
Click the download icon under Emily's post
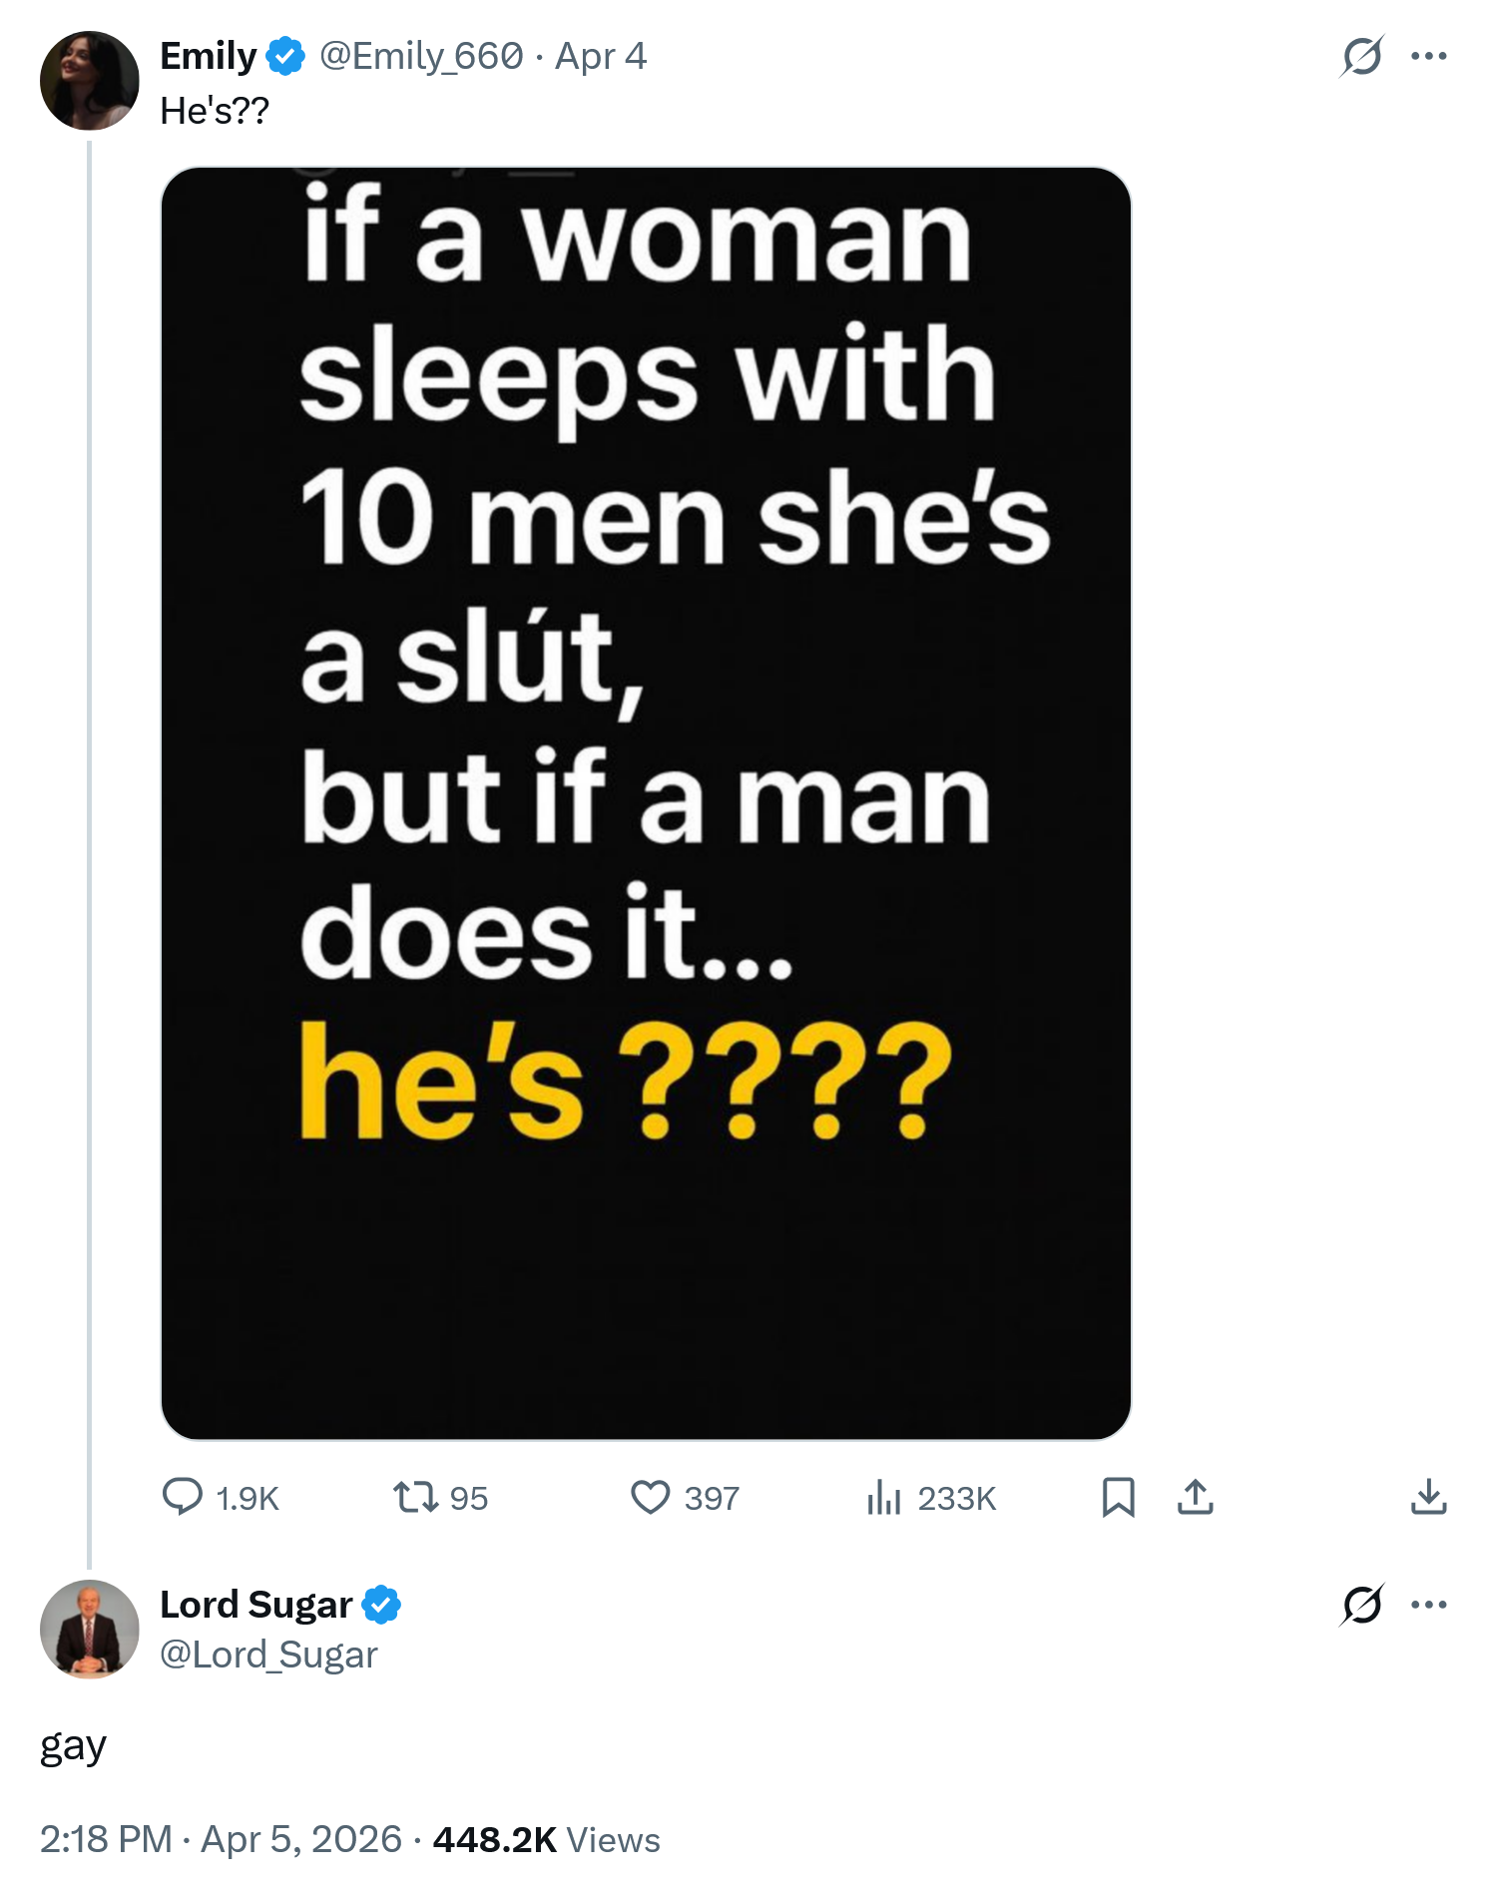(1429, 1497)
